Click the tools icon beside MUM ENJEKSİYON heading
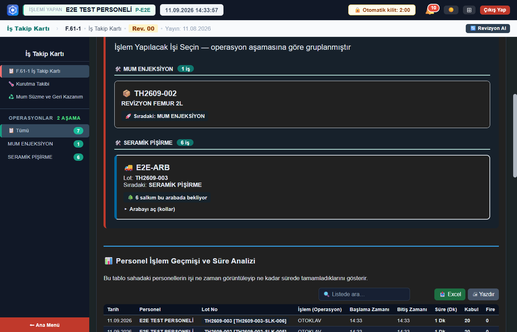Viewport: 517px width, 332px height. tap(118, 69)
